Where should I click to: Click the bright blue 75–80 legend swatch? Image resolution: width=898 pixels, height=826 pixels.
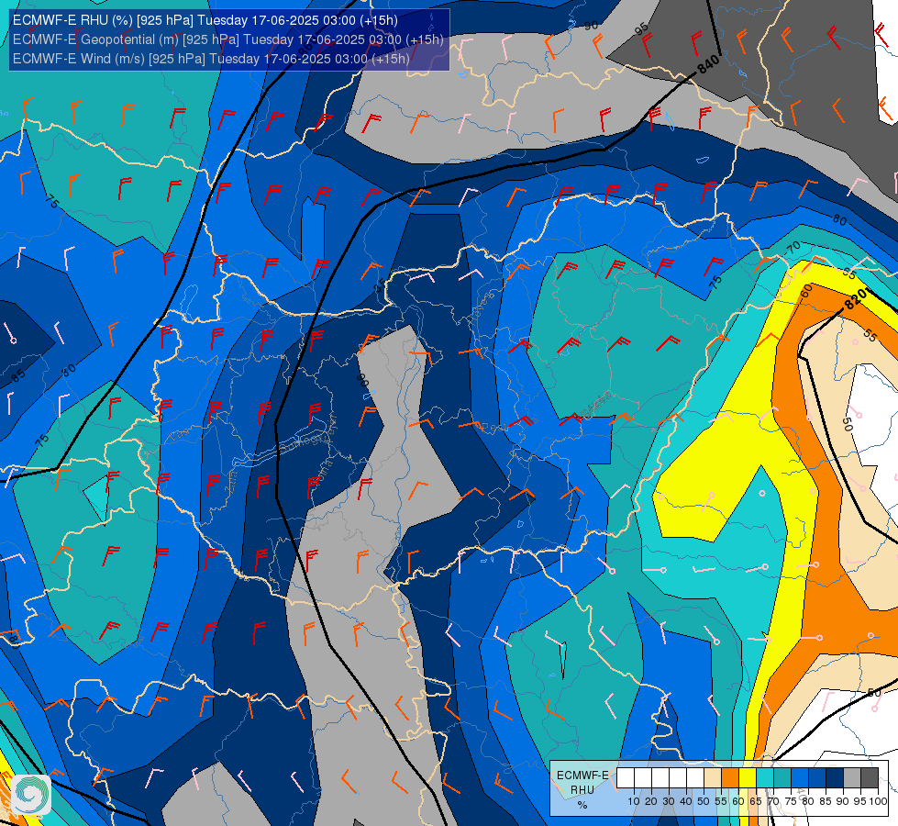[800, 778]
